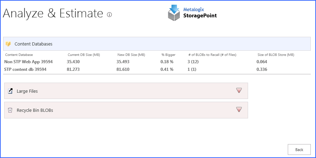Image resolution: width=316 pixels, height=158 pixels.
Task: Expand the Large Files section arrow
Action: tap(239, 91)
